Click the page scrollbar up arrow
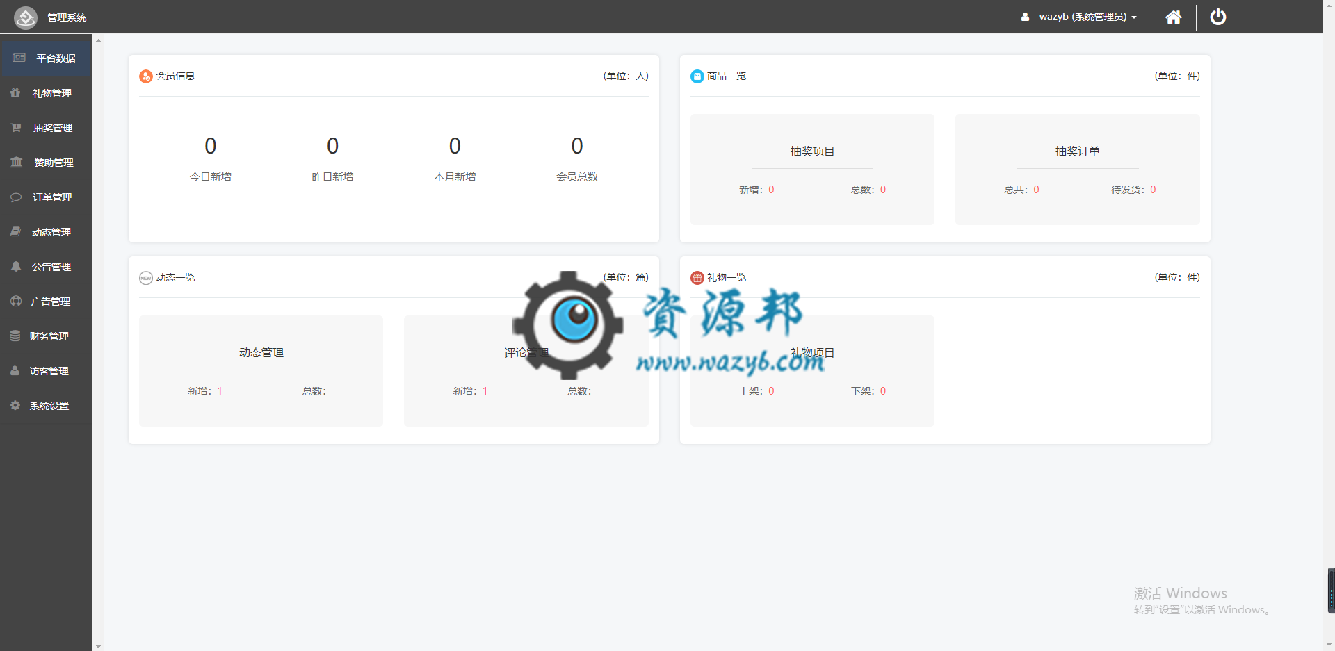This screenshot has height=651, width=1335. (1329, 5)
